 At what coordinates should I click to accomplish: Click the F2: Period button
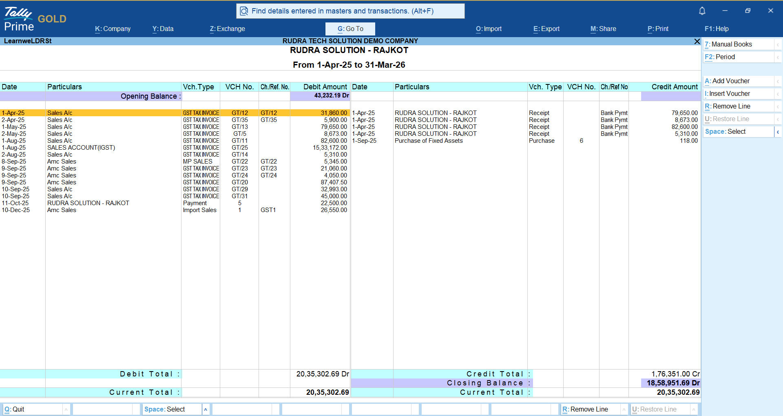tap(739, 57)
